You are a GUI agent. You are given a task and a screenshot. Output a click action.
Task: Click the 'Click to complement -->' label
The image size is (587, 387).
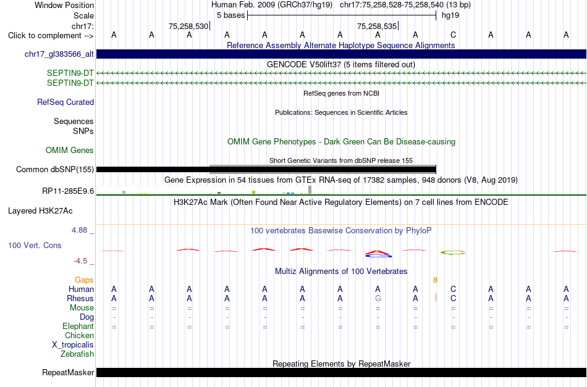tap(51, 36)
